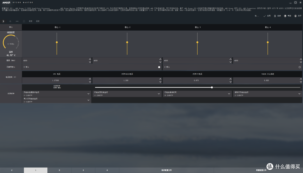
Task: Expand the side panel chevron arrow
Action: (x=3, y=21)
